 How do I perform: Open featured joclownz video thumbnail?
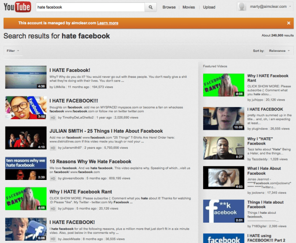(x=224, y=178)
